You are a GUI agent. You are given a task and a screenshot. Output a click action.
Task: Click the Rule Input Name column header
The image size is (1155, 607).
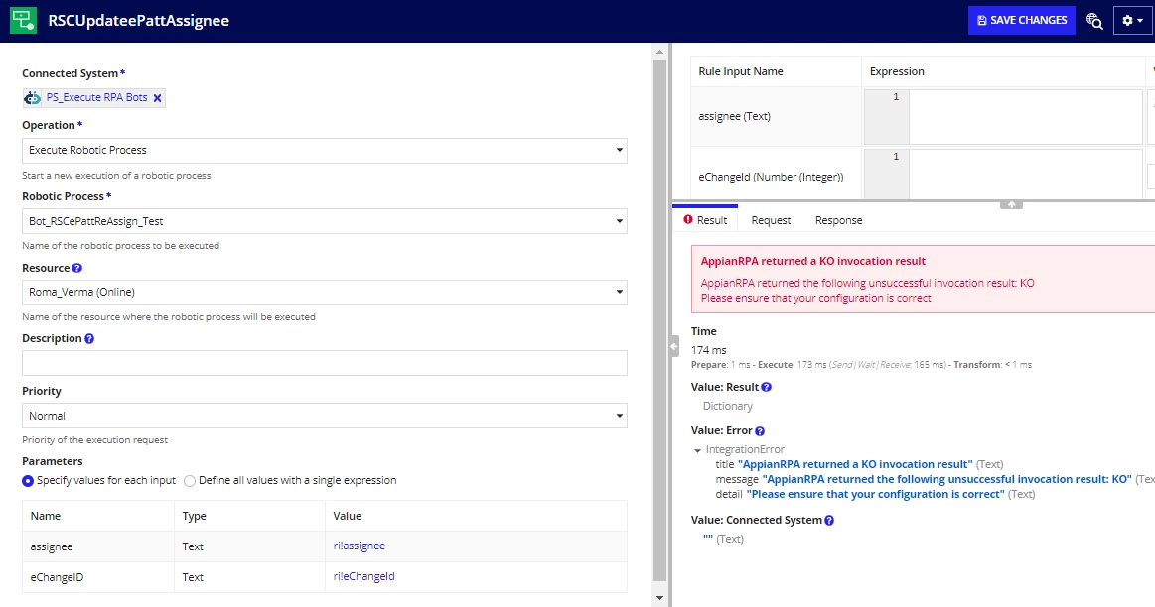[740, 71]
